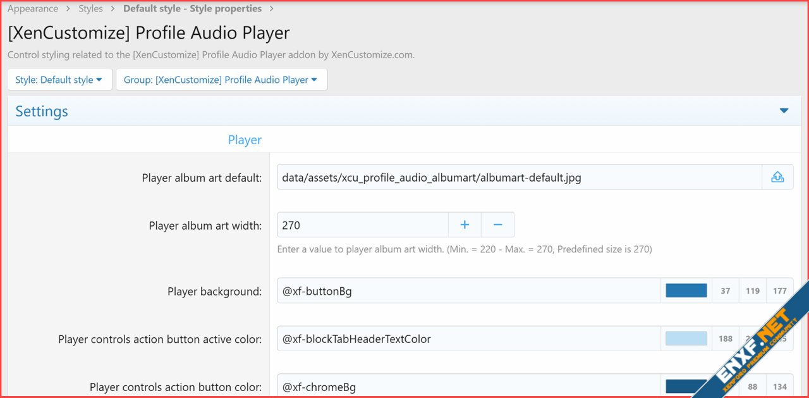The width and height of the screenshot is (809, 398).
Task: Click the Player background value field
Action: 469,291
